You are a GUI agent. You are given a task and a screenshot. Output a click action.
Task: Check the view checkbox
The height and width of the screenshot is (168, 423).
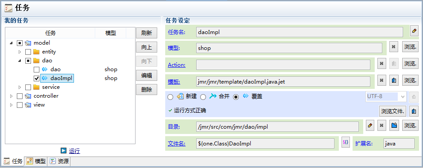pos(19,105)
